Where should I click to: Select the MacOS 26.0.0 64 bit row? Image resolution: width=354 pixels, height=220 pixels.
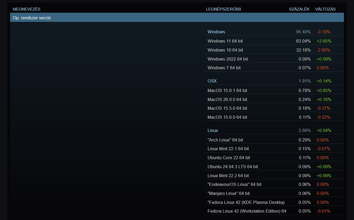(227, 99)
